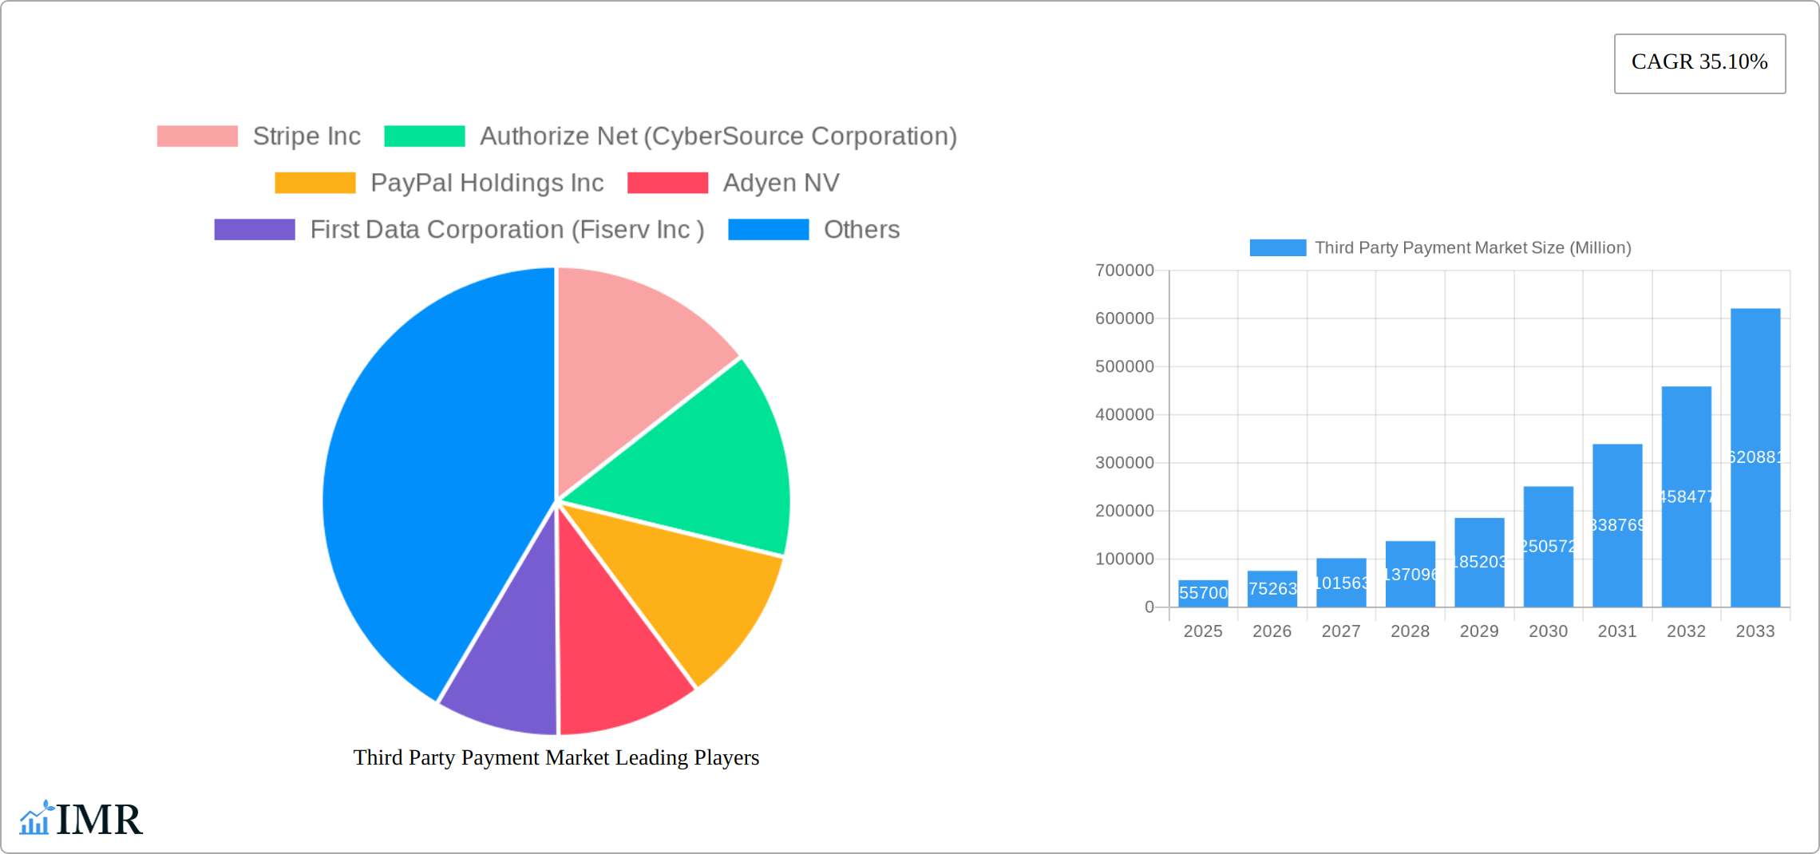The image size is (1820, 854).
Task: Click the 600000 y-axis label
Action: click(x=1125, y=318)
